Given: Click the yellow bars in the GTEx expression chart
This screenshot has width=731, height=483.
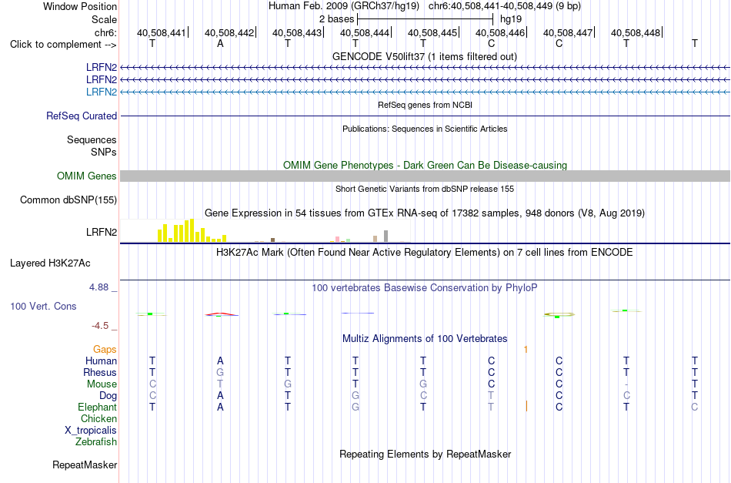Looking at the screenshot, I should pyautogui.click(x=192, y=231).
